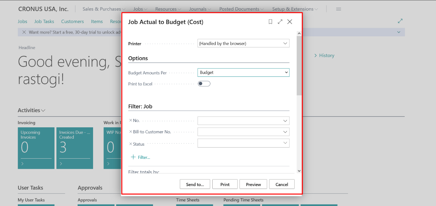
Task: Remove the Bill-to Customer No. filter
Action: (131, 132)
